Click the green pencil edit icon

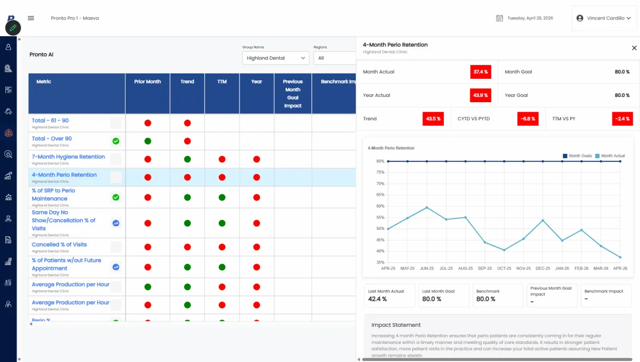(13, 28)
